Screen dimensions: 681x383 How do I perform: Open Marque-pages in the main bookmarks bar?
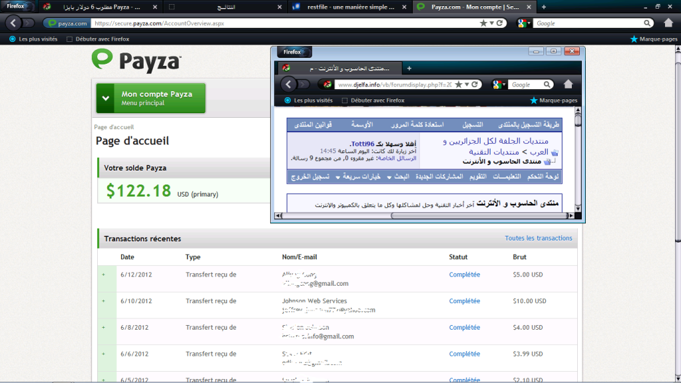654,39
